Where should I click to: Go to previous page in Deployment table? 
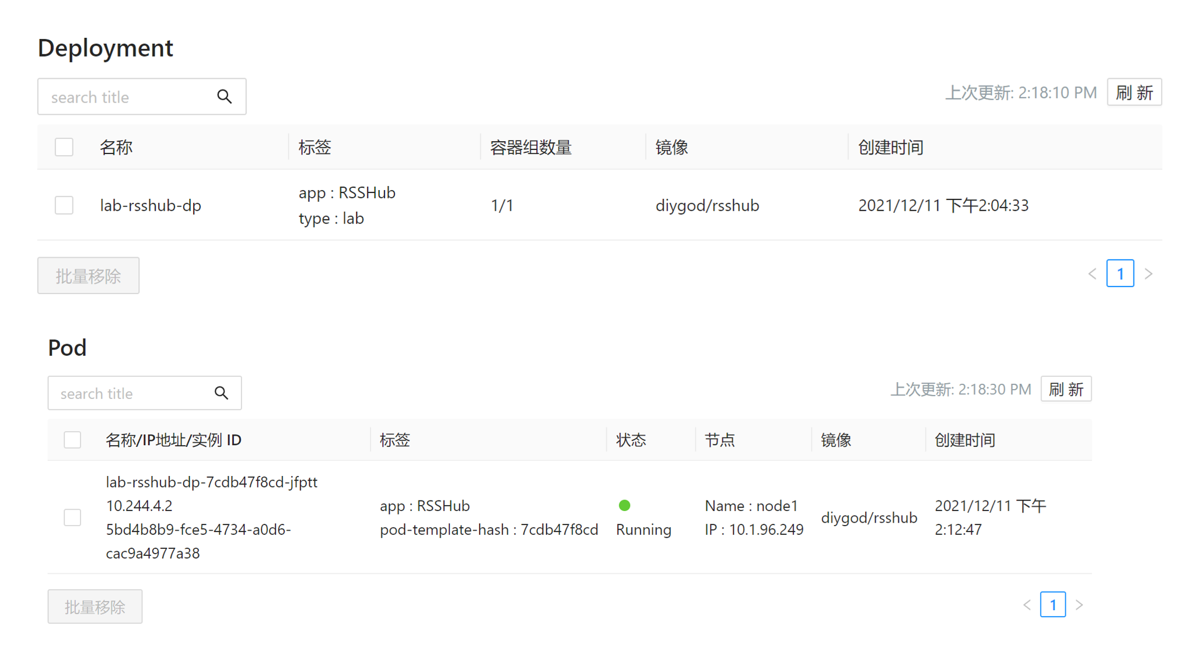pos(1092,274)
